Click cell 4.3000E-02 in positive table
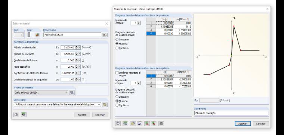Image resolution: width=284 pixels, height=135 pixels. pyautogui.click(x=183, y=34)
